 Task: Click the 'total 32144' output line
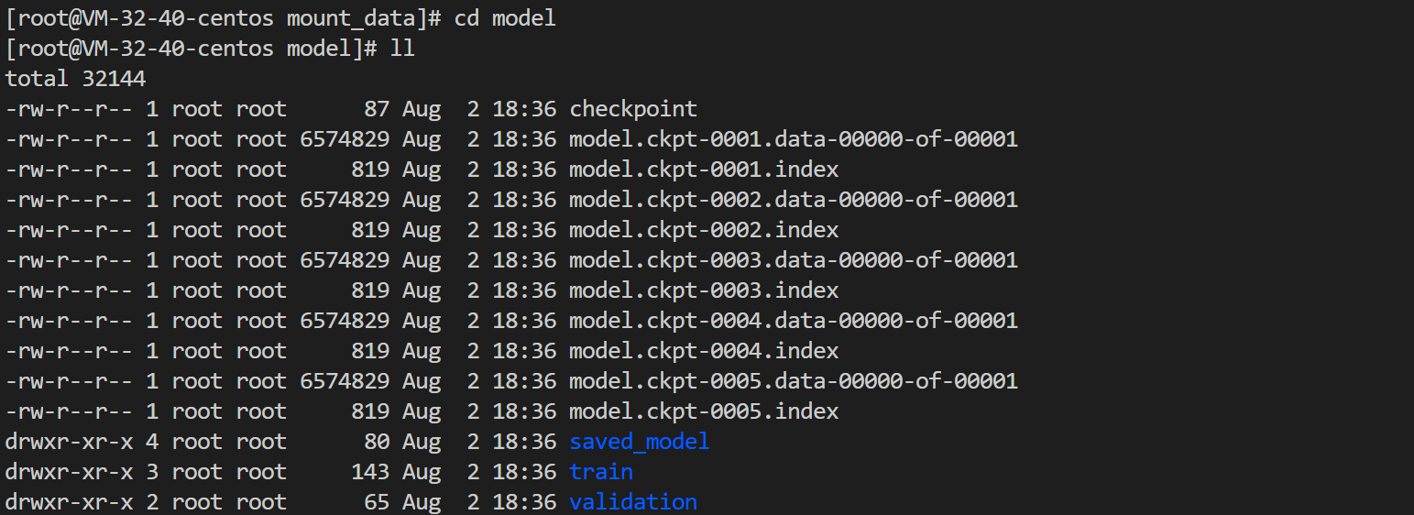[x=75, y=79]
